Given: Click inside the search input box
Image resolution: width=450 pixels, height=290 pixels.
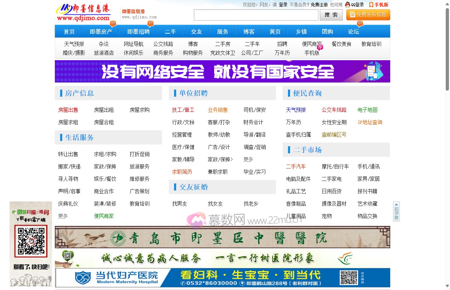Looking at the screenshot, I should [255, 15].
